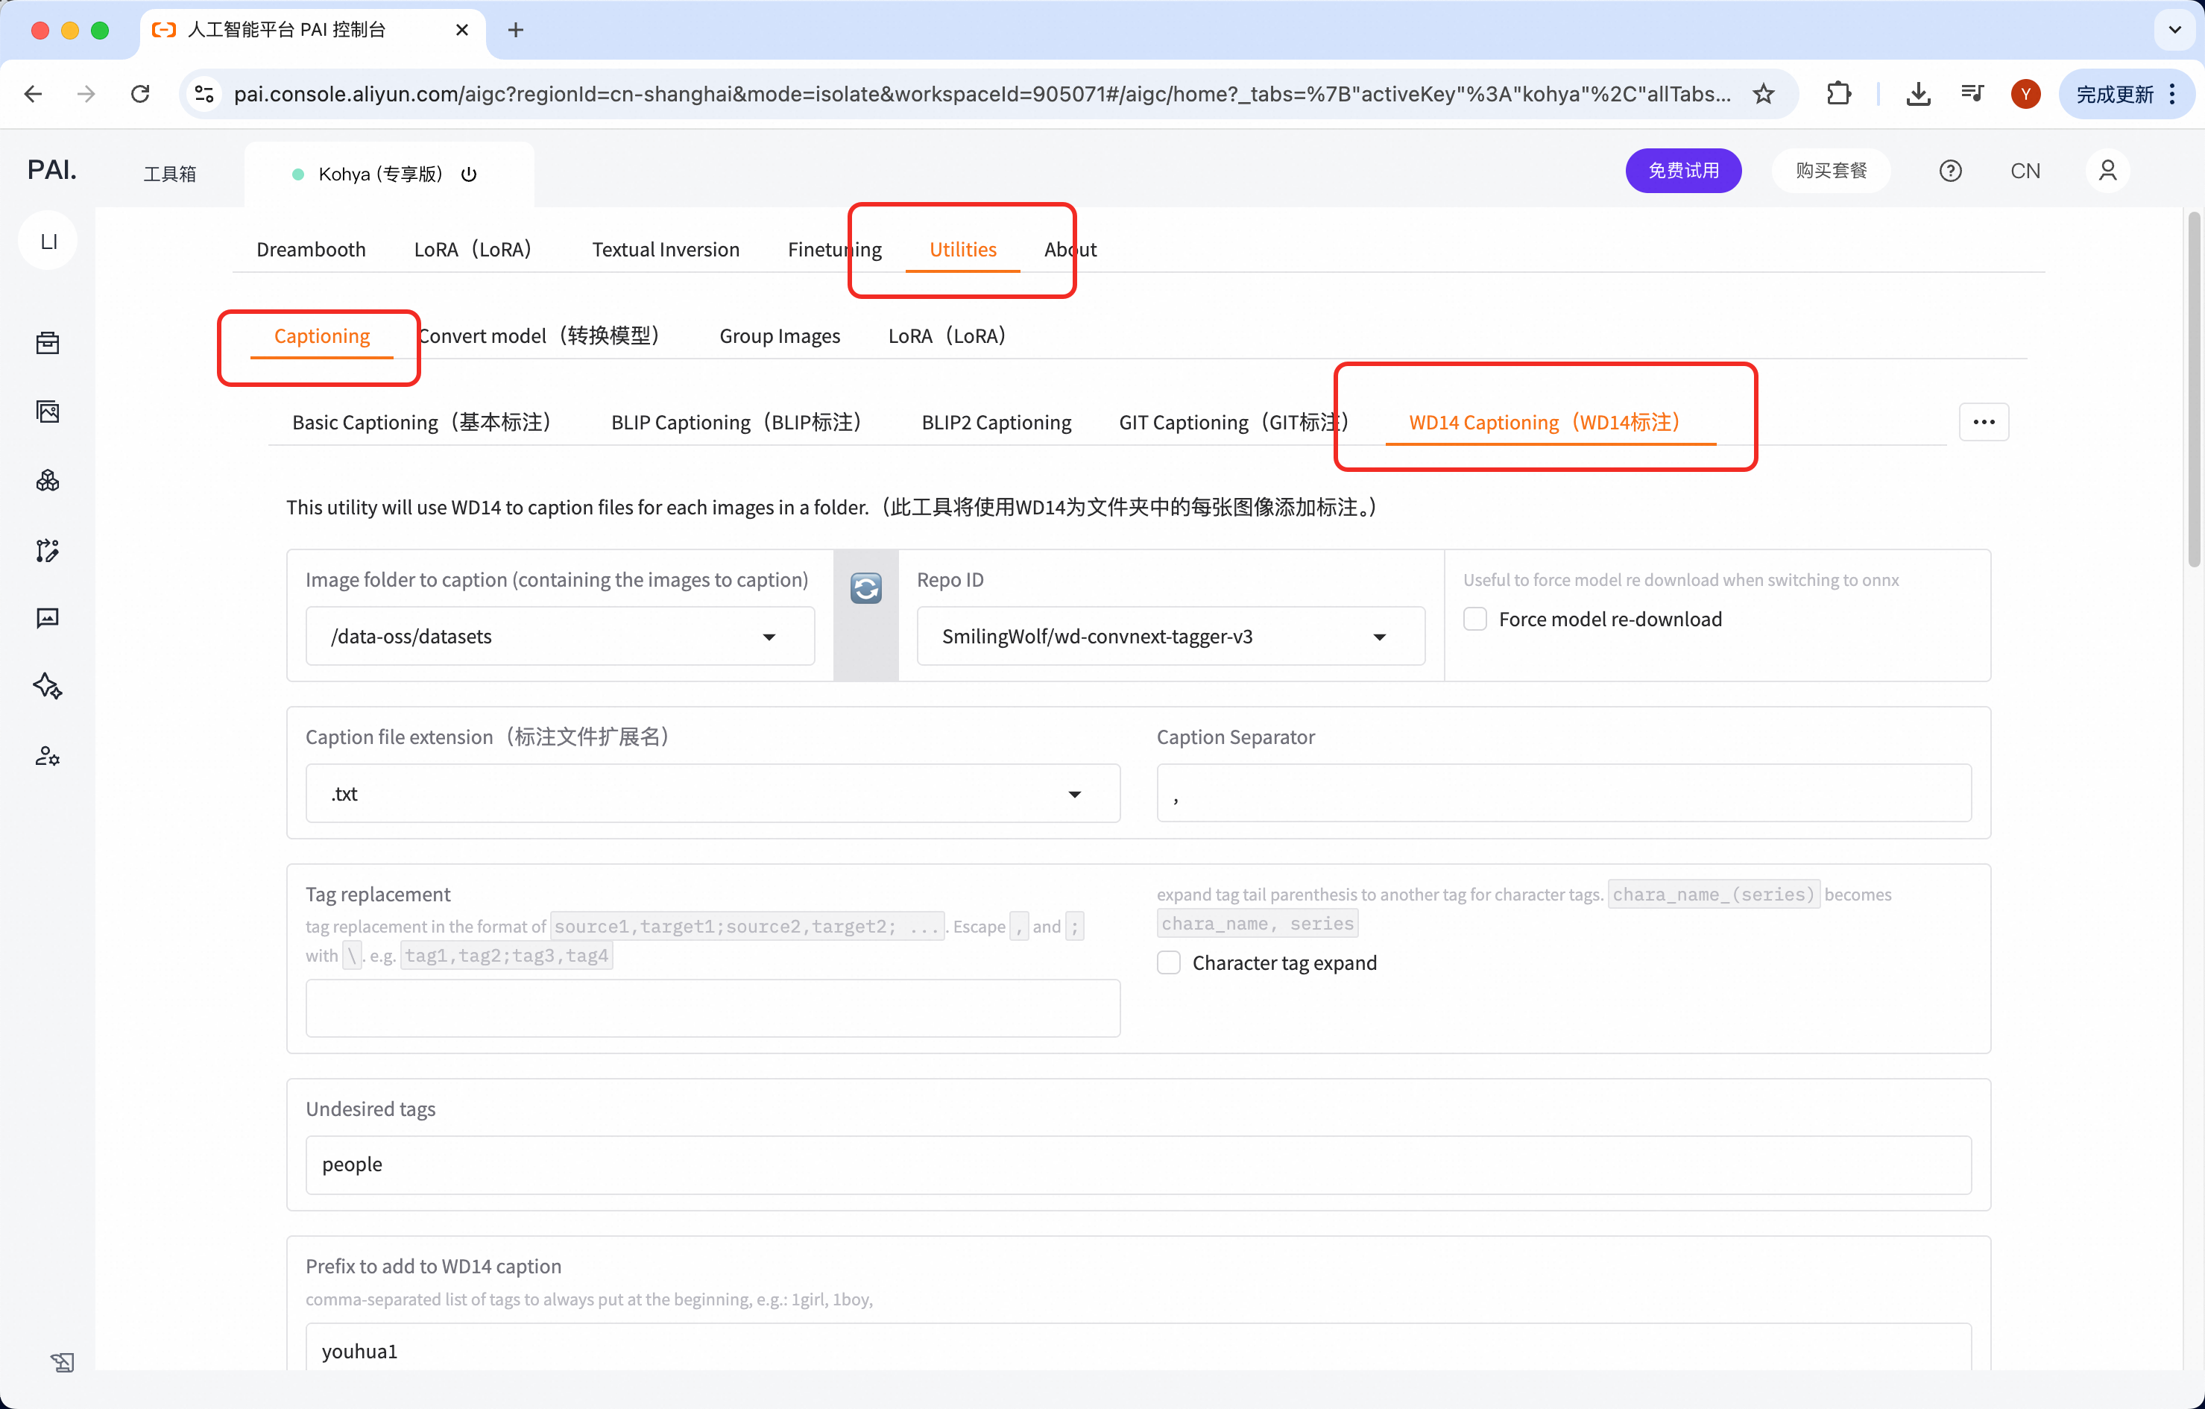Click the chat message sidebar icon
This screenshot has width=2205, height=1409.
(48, 618)
